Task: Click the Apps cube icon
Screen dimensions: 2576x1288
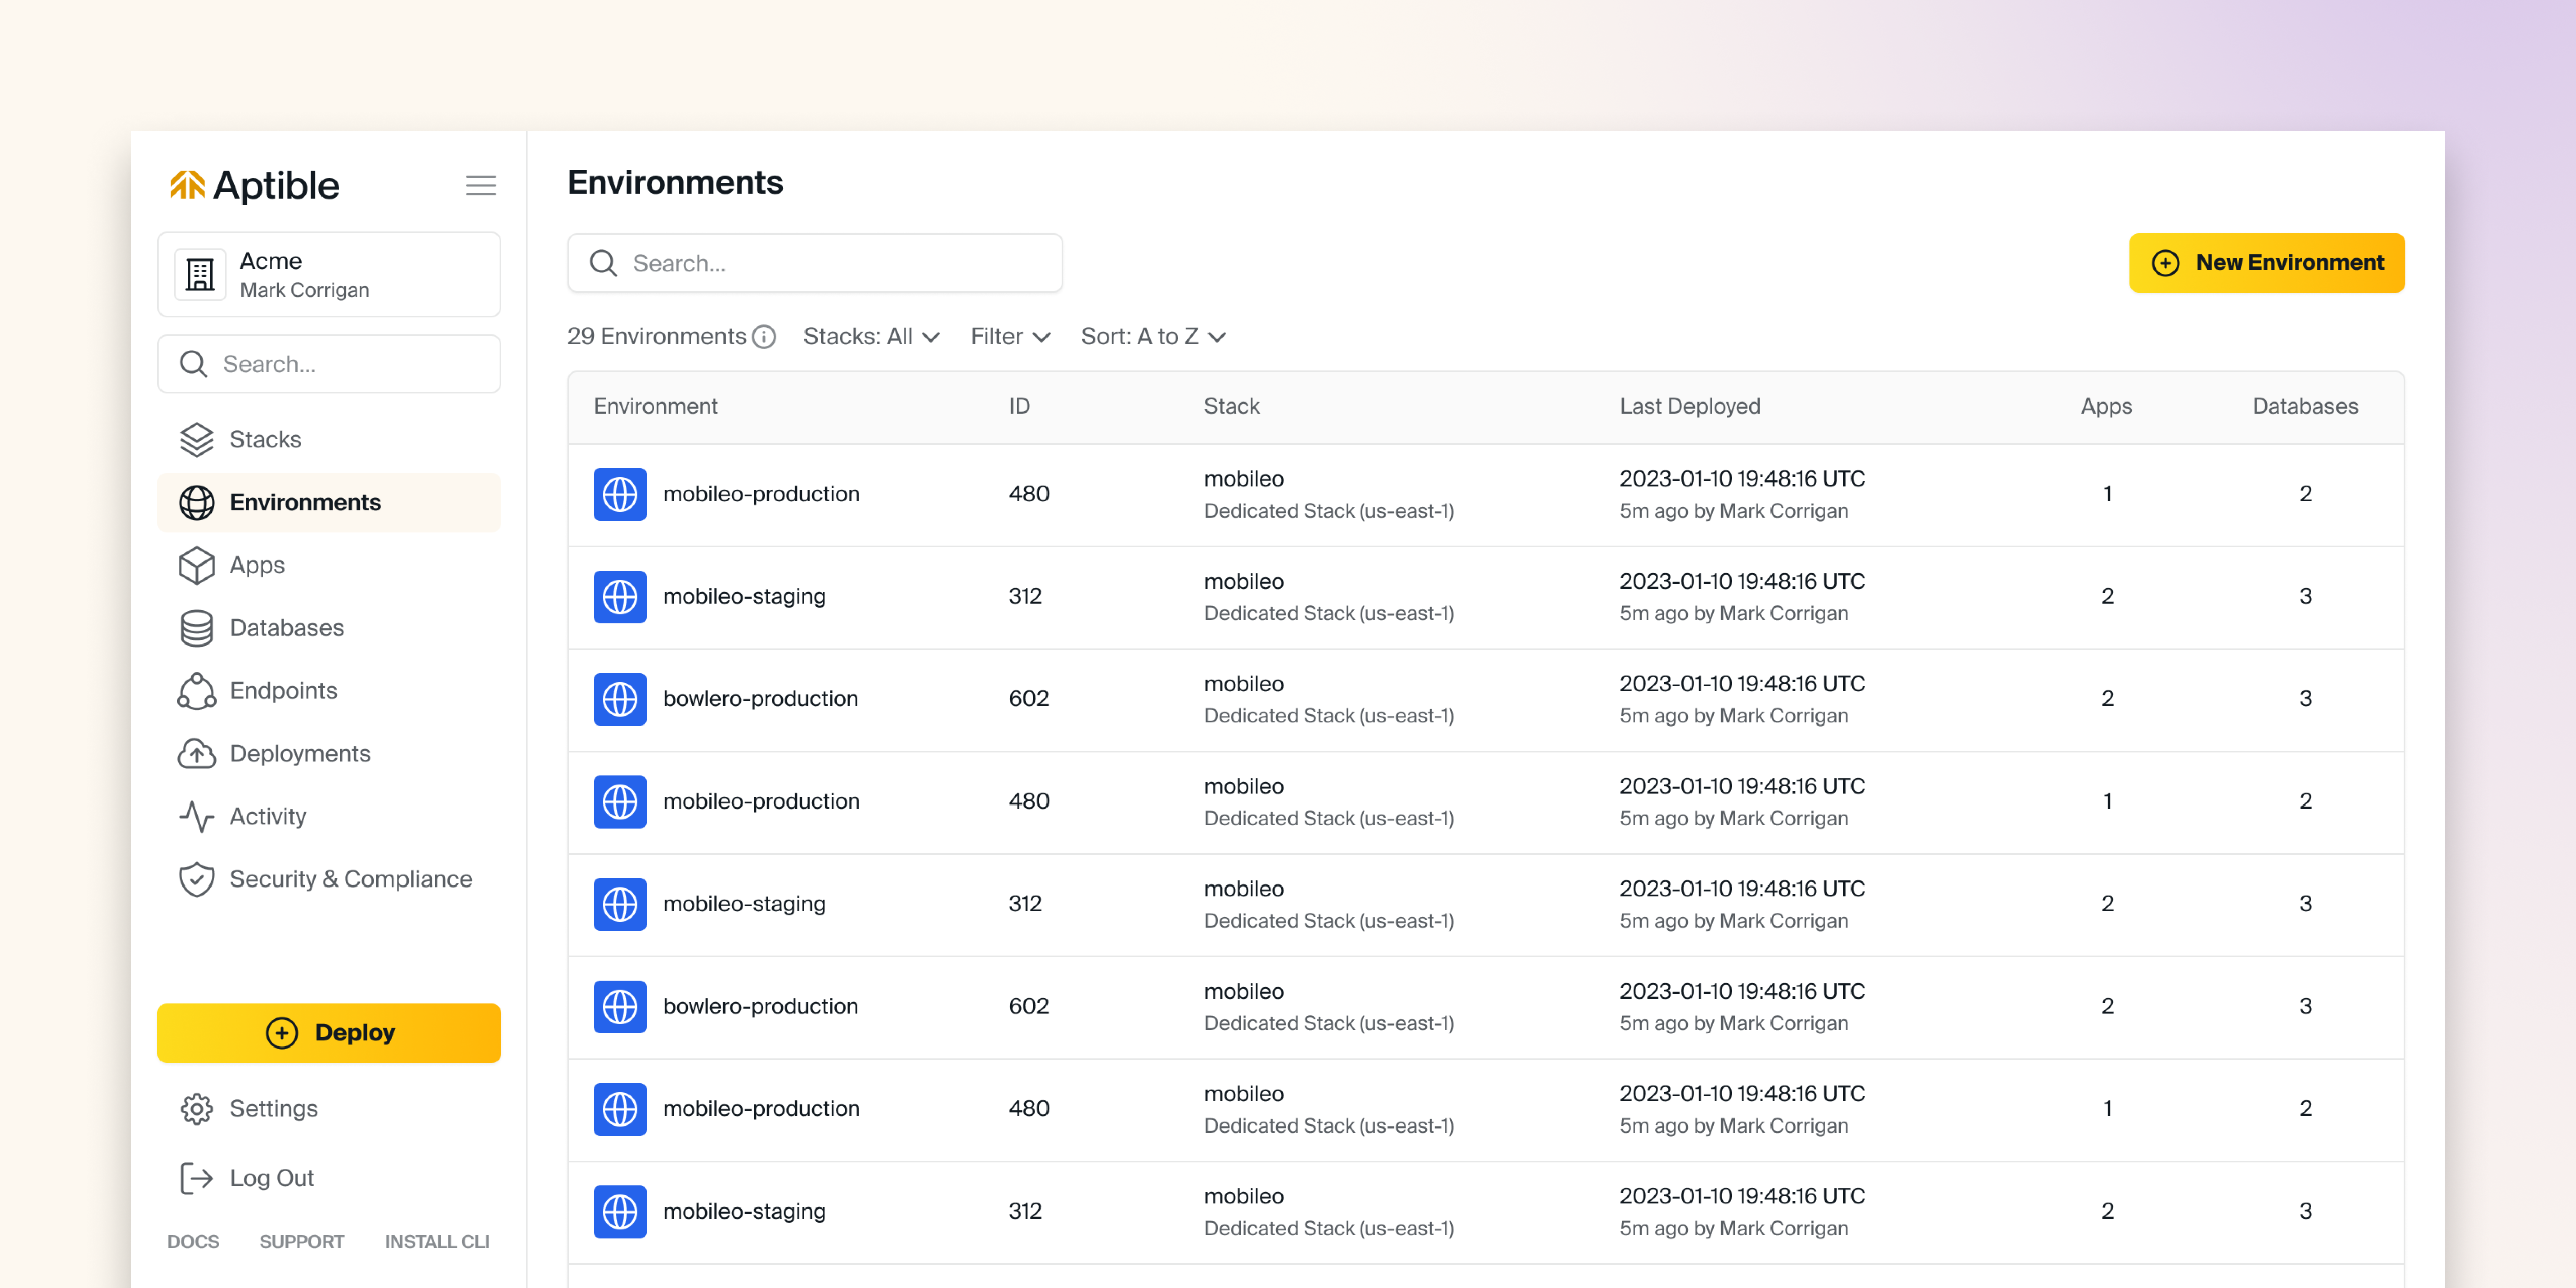Action: (196, 565)
